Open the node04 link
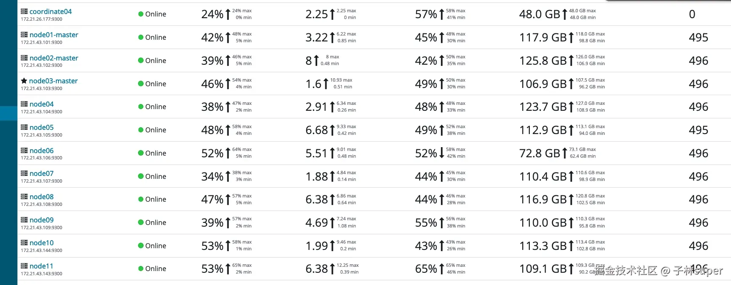 pyautogui.click(x=42, y=104)
